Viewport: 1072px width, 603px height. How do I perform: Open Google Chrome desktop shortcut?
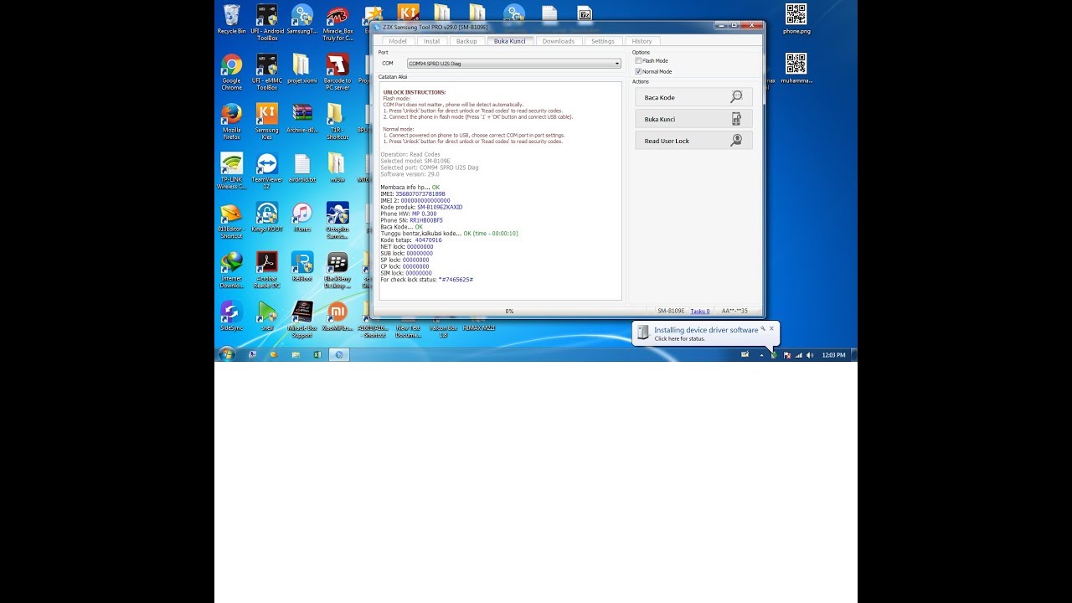[231, 73]
